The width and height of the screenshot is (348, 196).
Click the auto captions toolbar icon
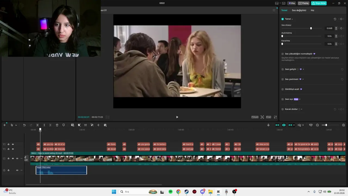point(73,125)
